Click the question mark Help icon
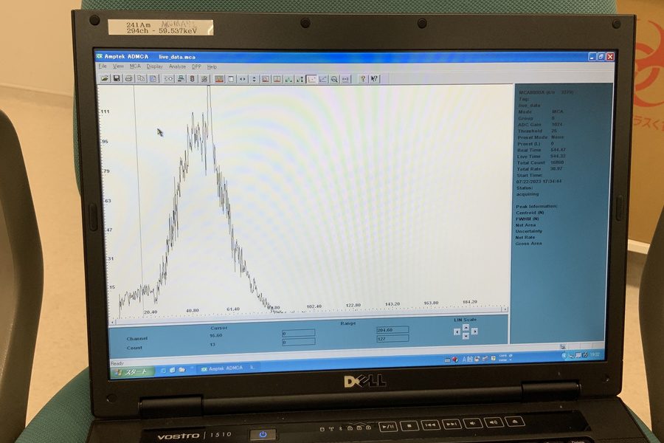This screenshot has height=443, width=664. pyautogui.click(x=362, y=79)
